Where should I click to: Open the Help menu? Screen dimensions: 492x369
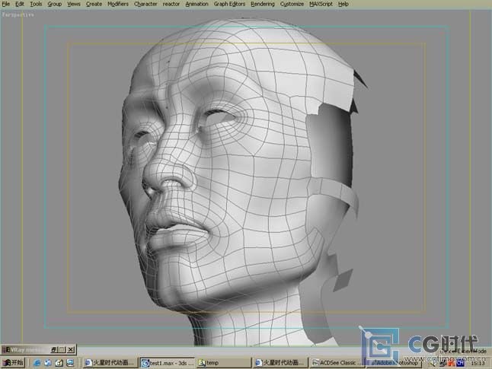pos(343,4)
